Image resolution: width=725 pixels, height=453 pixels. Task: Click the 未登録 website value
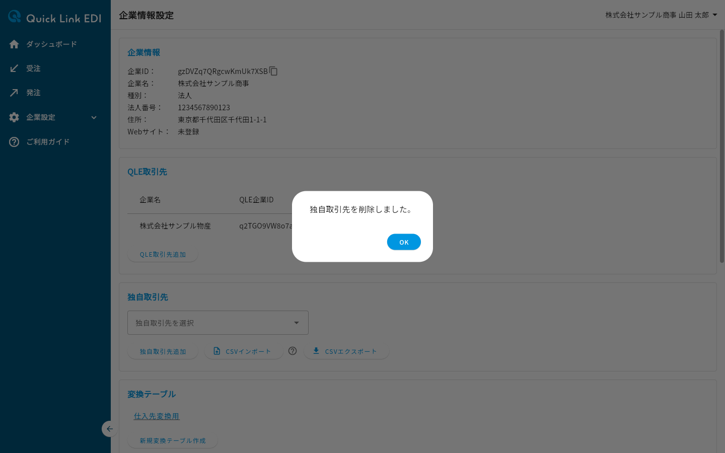188,132
